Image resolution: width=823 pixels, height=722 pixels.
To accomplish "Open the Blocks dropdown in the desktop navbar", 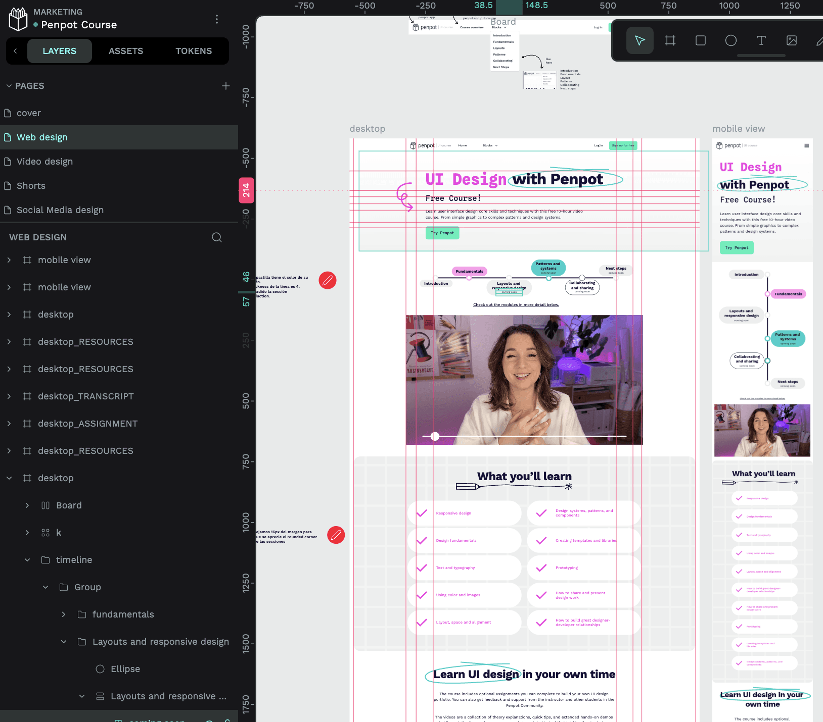I will (490, 145).
